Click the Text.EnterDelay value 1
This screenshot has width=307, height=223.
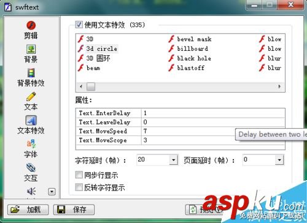point(145,113)
